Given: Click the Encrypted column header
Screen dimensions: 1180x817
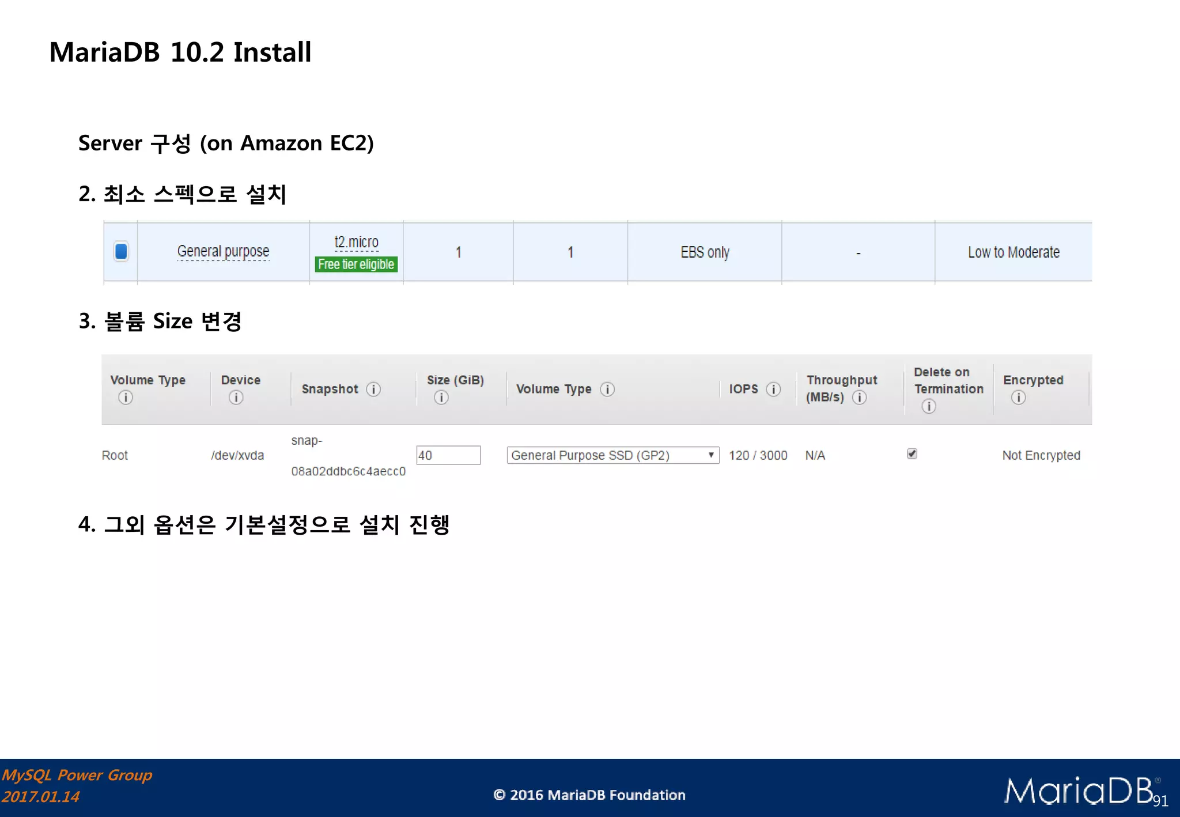Looking at the screenshot, I should point(1033,380).
